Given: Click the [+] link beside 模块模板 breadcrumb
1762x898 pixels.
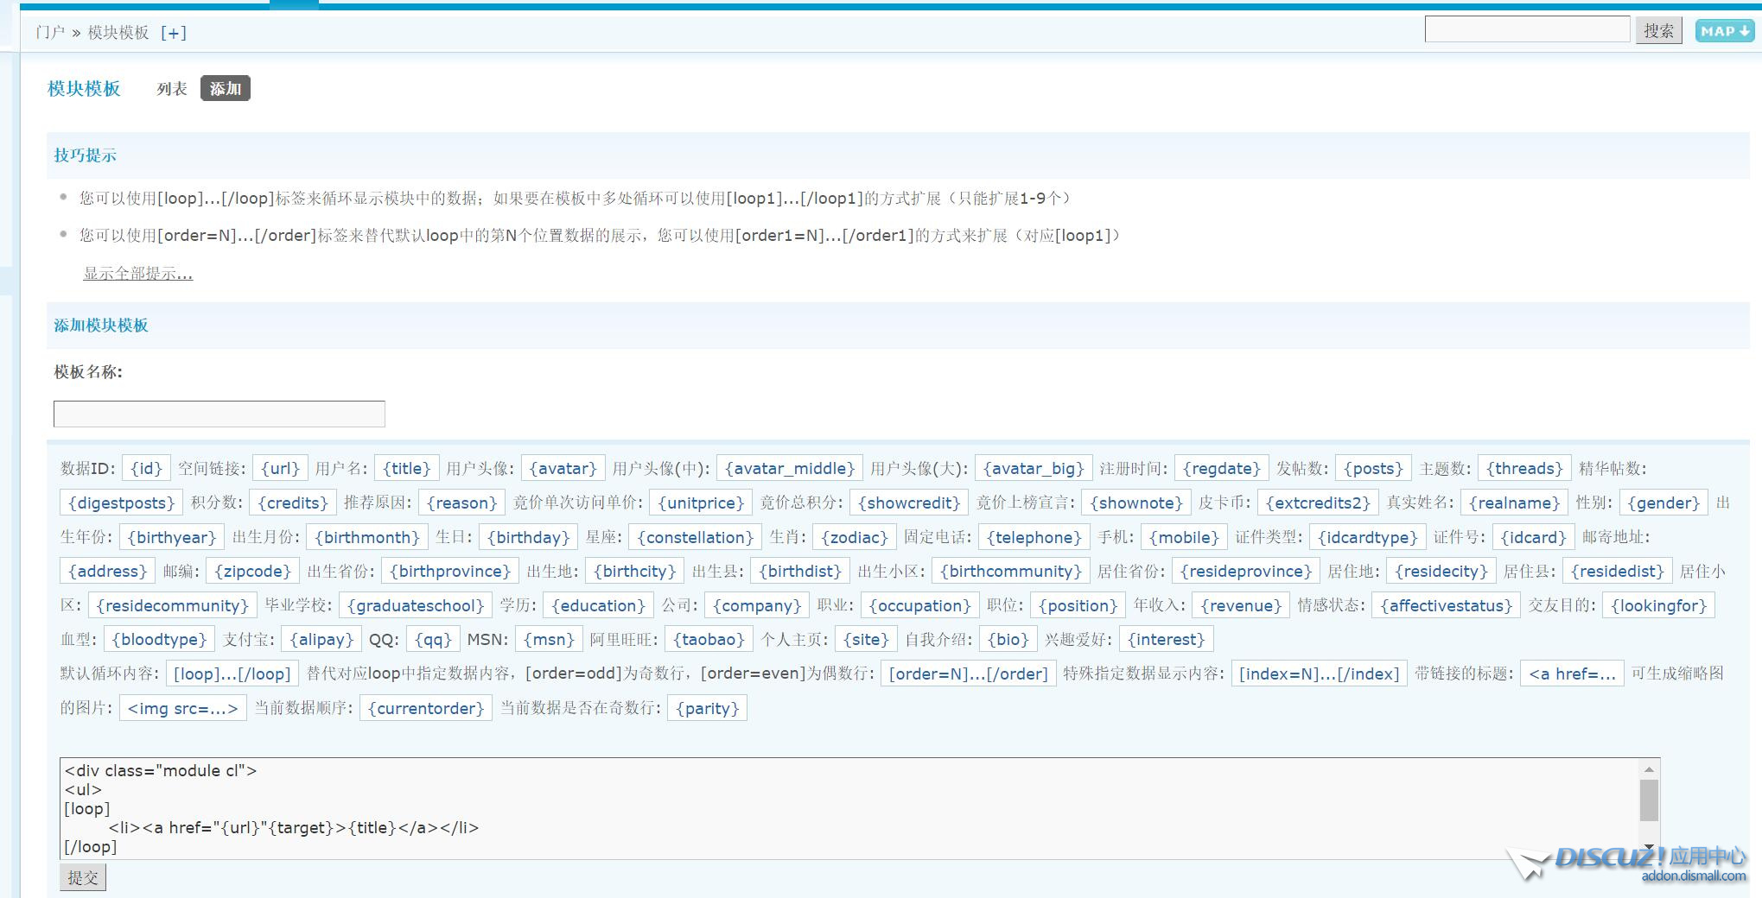Looking at the screenshot, I should tap(173, 33).
